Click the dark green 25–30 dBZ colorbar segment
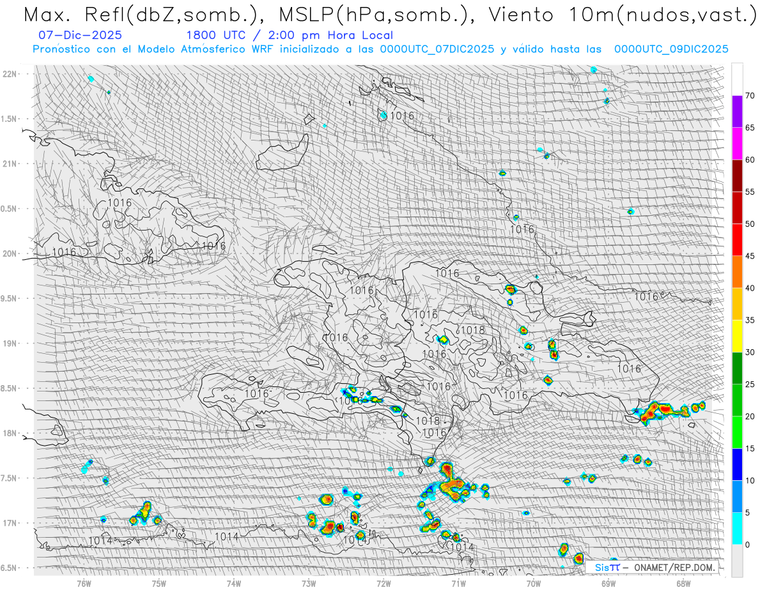The image size is (767, 592). pos(737,368)
